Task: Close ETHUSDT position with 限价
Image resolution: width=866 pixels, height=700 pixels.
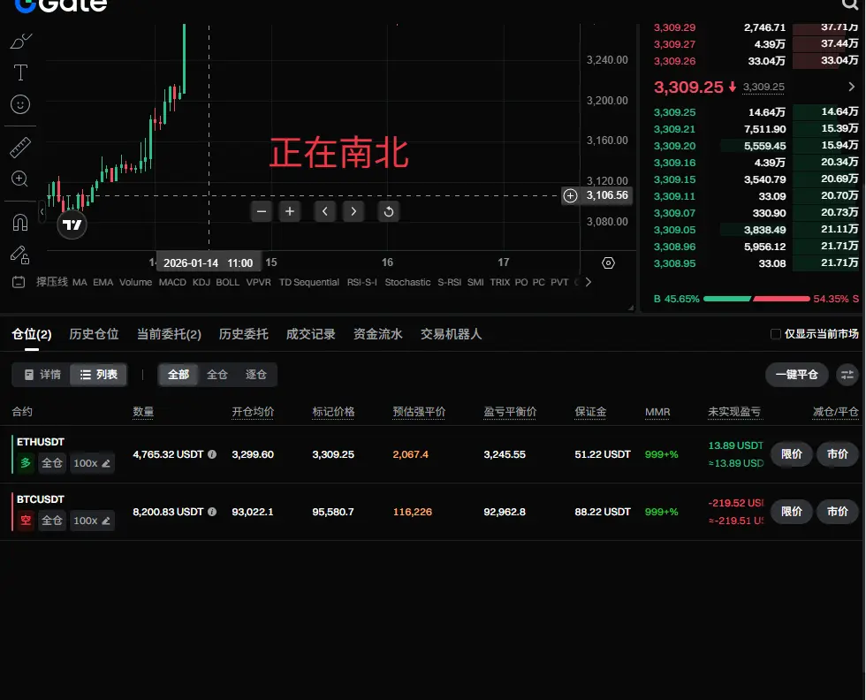Action: click(792, 454)
